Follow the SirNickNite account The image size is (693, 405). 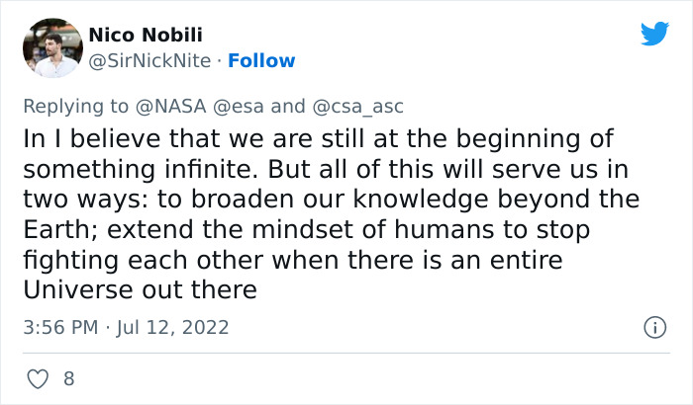(x=261, y=60)
